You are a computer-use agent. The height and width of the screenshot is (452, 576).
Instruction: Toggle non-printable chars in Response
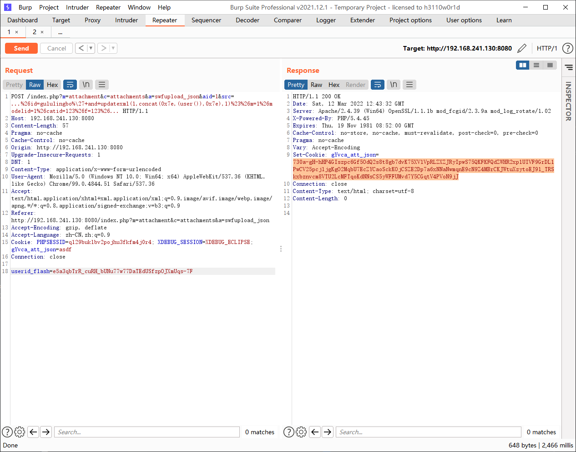pos(394,85)
